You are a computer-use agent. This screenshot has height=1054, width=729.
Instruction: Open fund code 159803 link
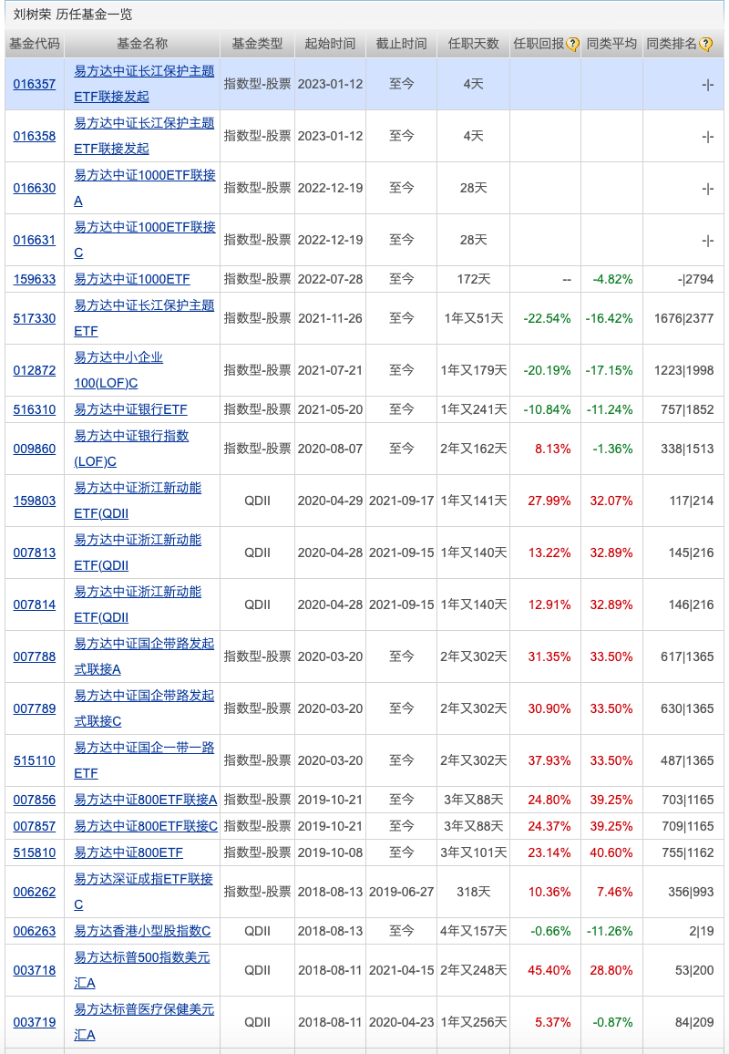tap(35, 501)
